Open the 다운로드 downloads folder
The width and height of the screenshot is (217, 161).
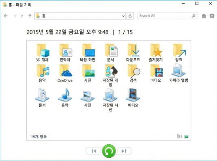pyautogui.click(x=133, y=53)
